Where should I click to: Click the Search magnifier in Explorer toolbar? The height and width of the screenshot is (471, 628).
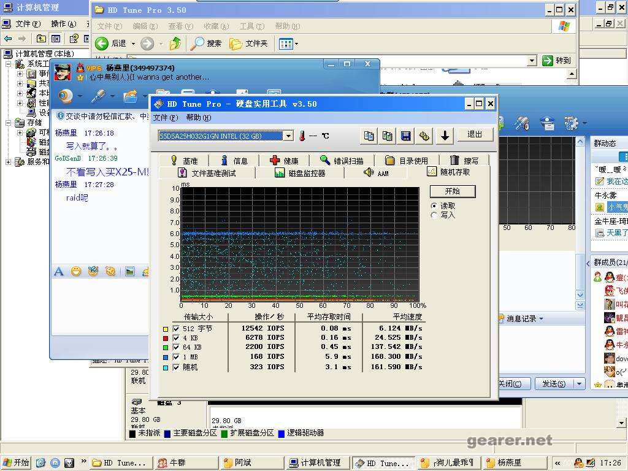[x=205, y=44]
